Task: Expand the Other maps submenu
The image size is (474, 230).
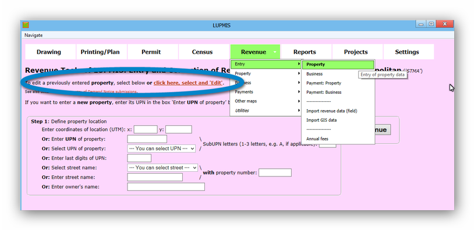Action: tap(266, 101)
